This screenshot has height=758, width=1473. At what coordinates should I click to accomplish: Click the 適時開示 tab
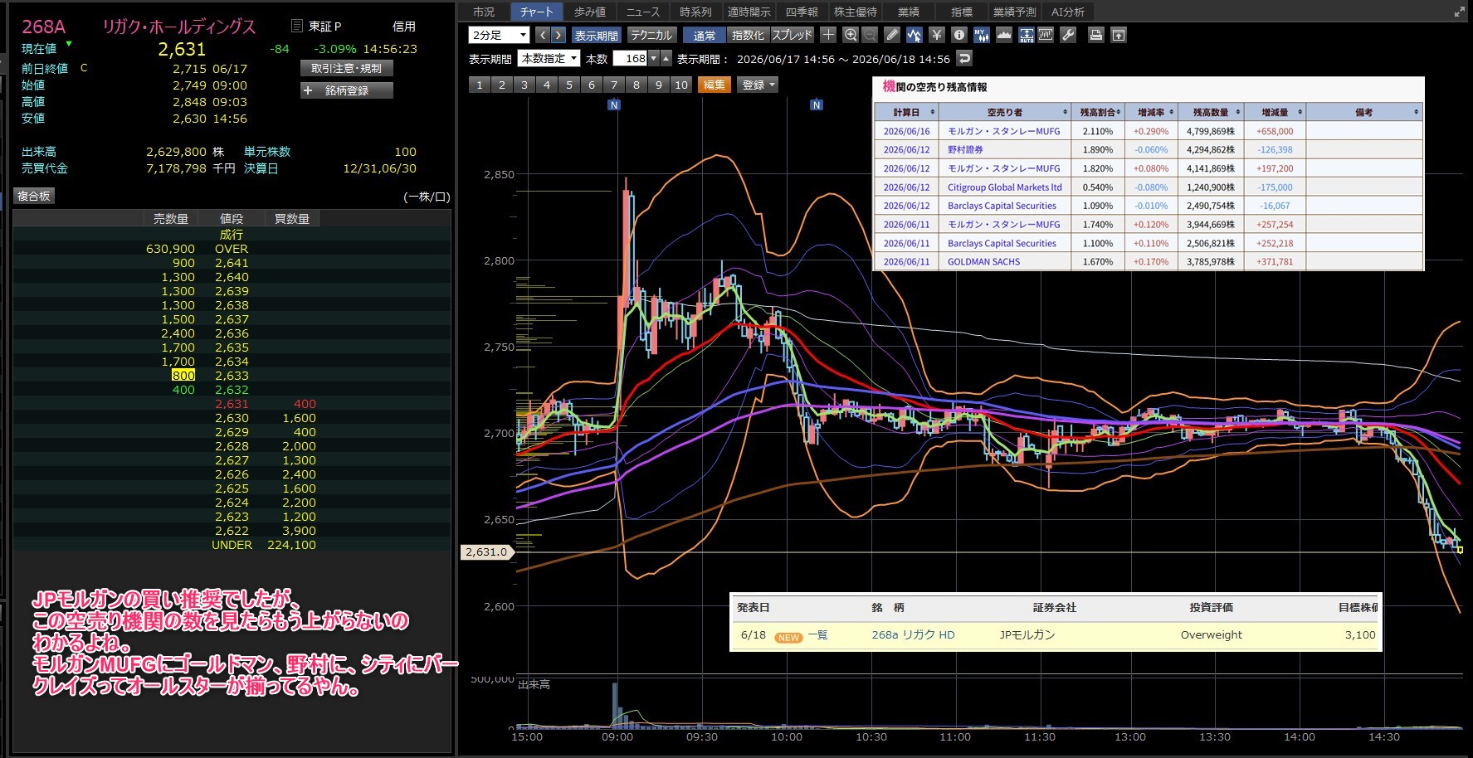(749, 12)
